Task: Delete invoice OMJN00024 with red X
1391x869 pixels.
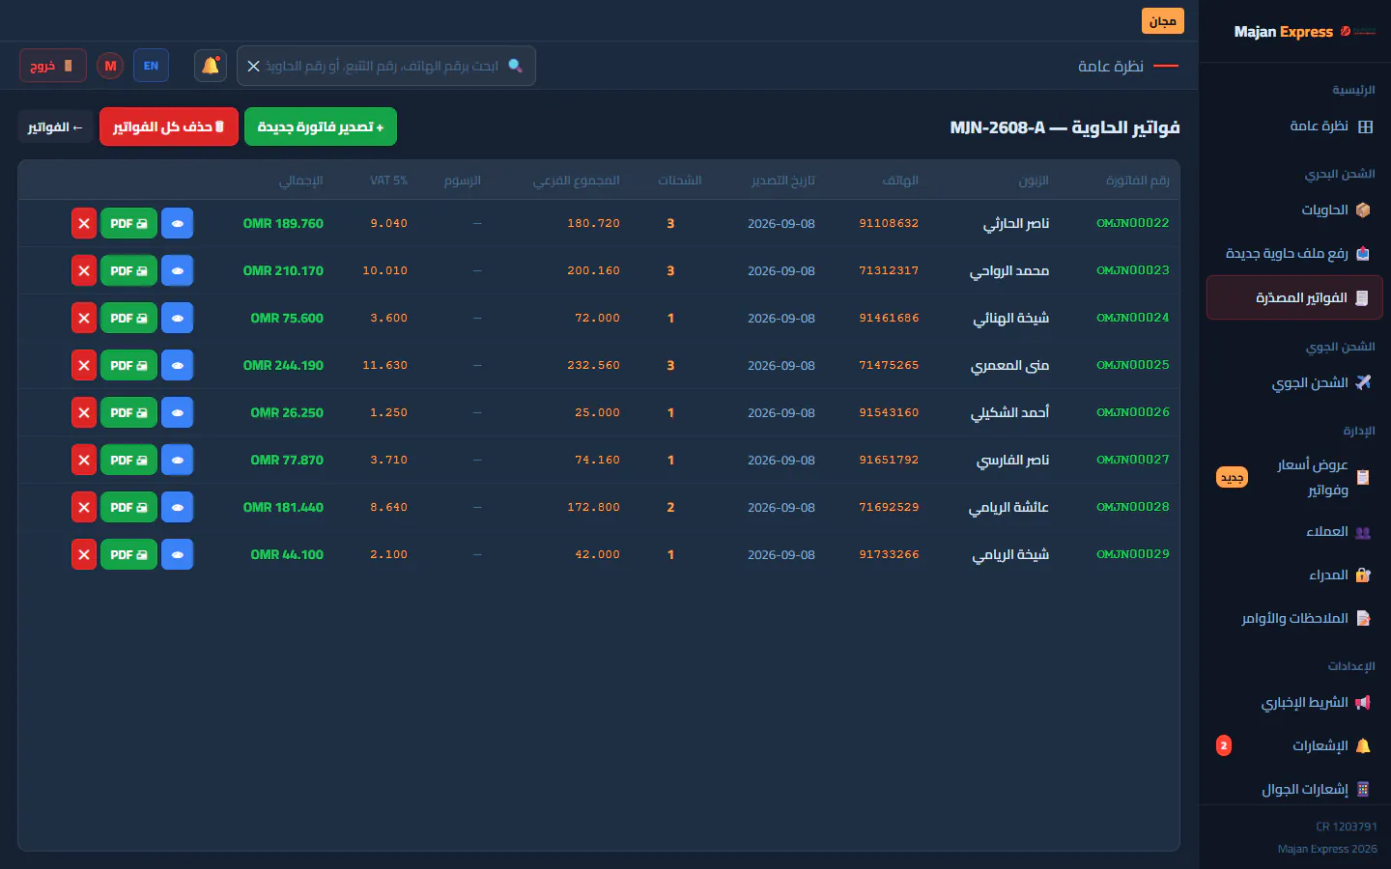Action: point(84,318)
